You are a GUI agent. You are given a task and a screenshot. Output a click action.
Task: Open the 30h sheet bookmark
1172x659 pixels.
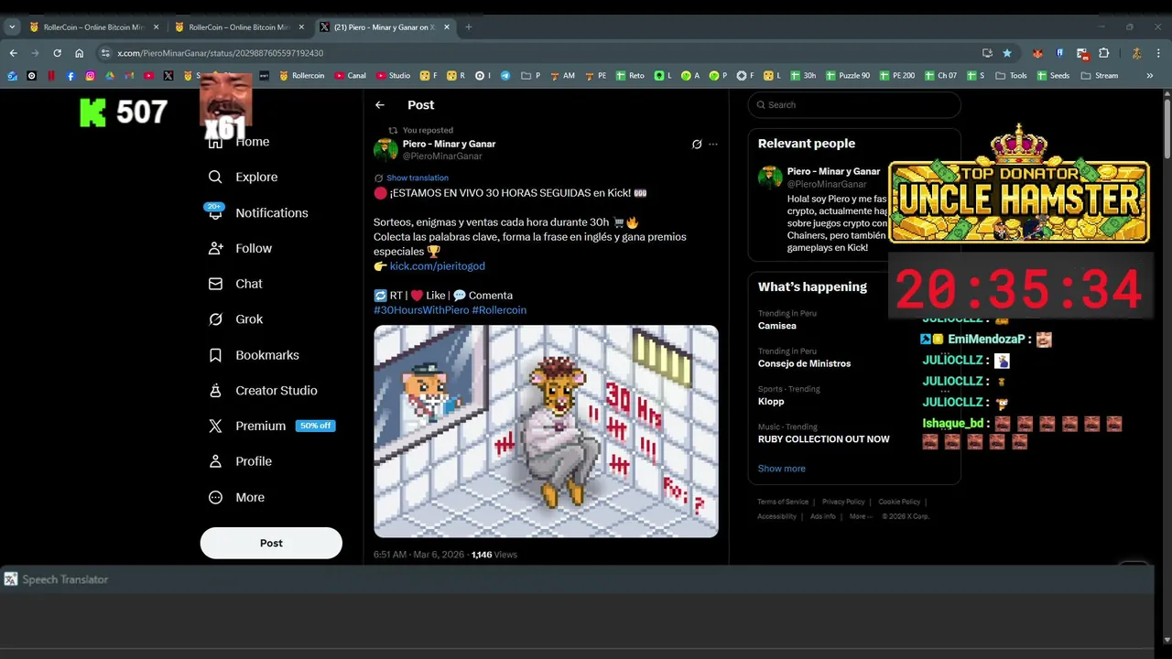[x=803, y=76]
